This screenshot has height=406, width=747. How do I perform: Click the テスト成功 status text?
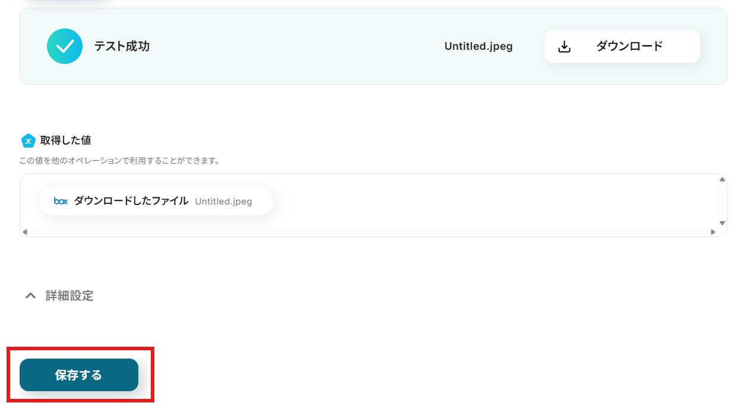pos(122,46)
